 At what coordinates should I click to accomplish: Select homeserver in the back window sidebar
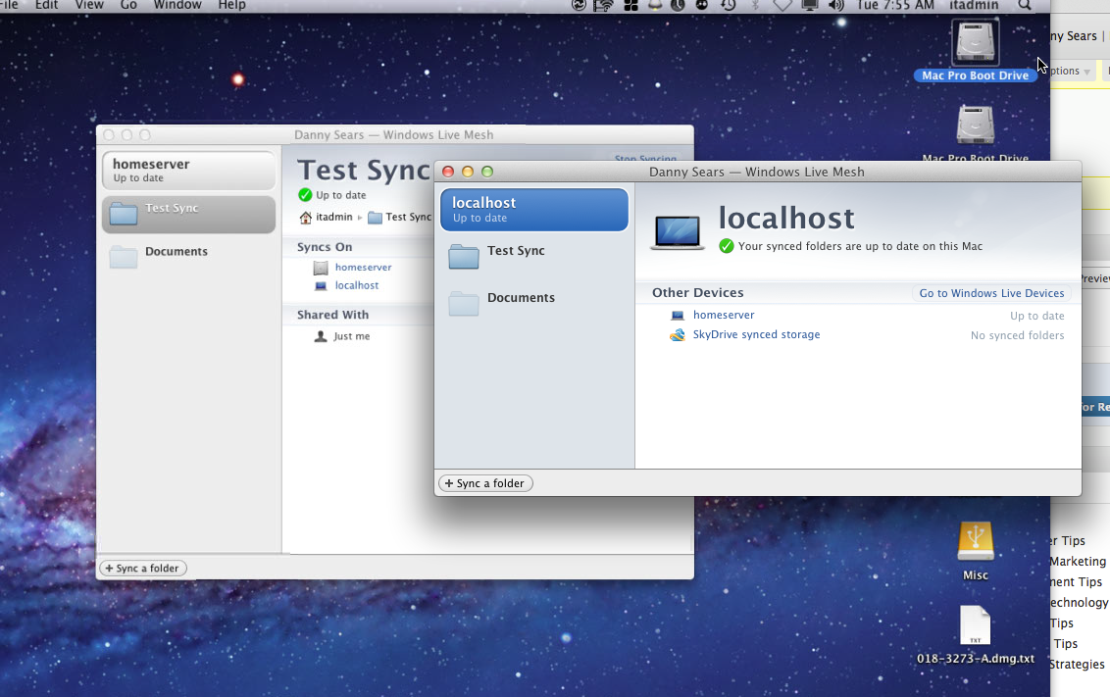(188, 170)
